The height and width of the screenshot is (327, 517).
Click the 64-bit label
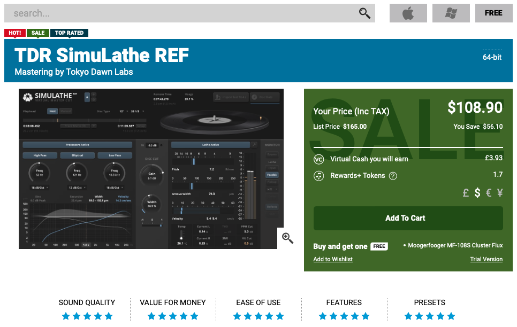coord(492,57)
